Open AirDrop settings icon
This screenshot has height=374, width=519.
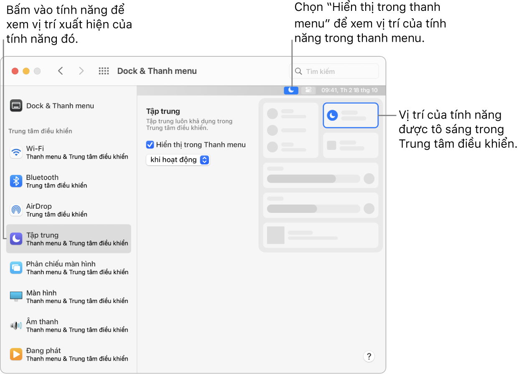point(16,210)
